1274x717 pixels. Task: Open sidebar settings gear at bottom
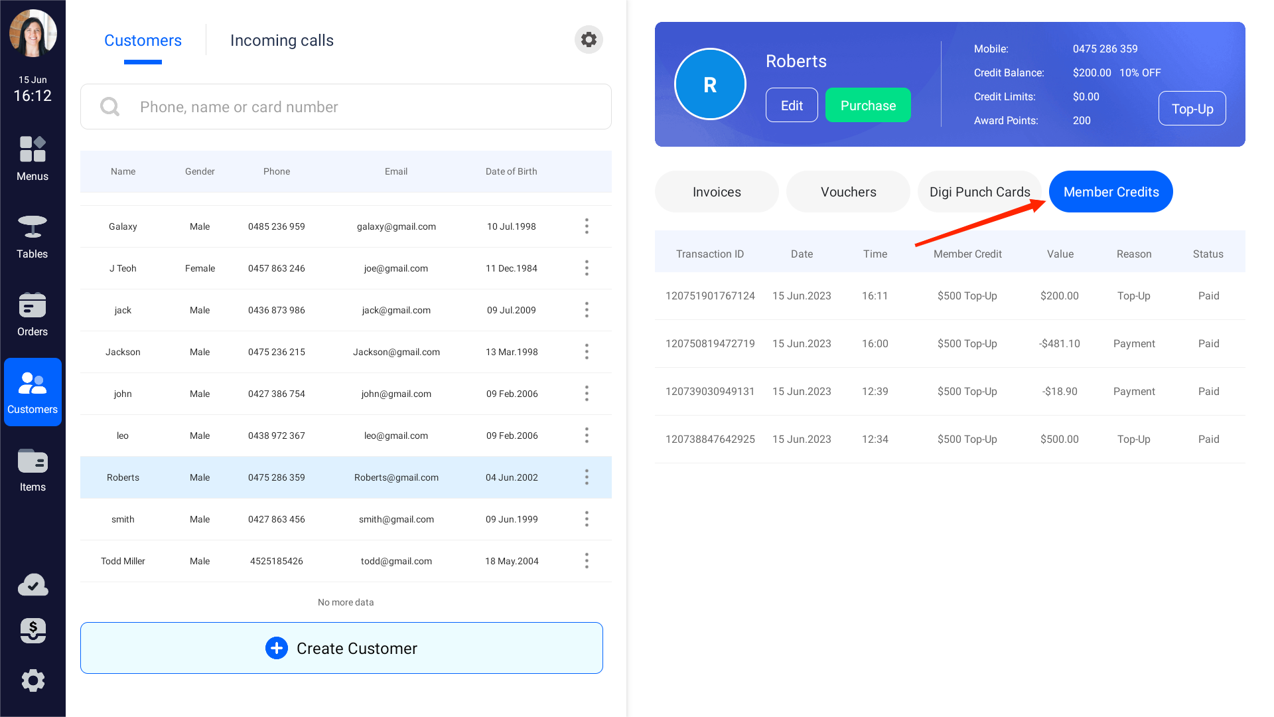(x=33, y=680)
